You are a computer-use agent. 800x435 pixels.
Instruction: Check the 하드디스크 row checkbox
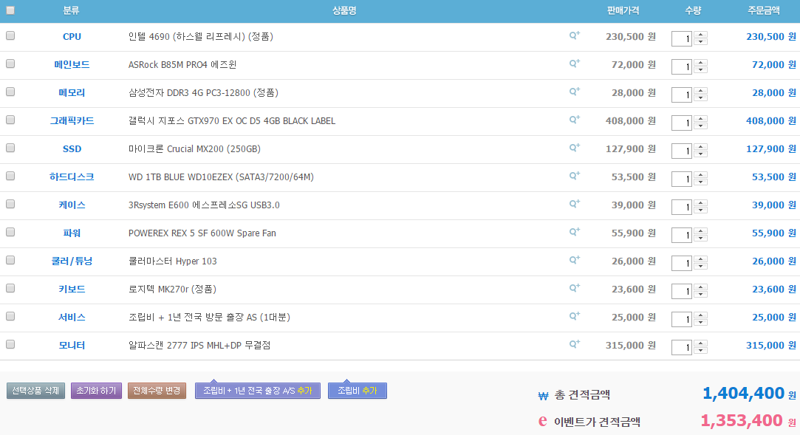(x=10, y=176)
